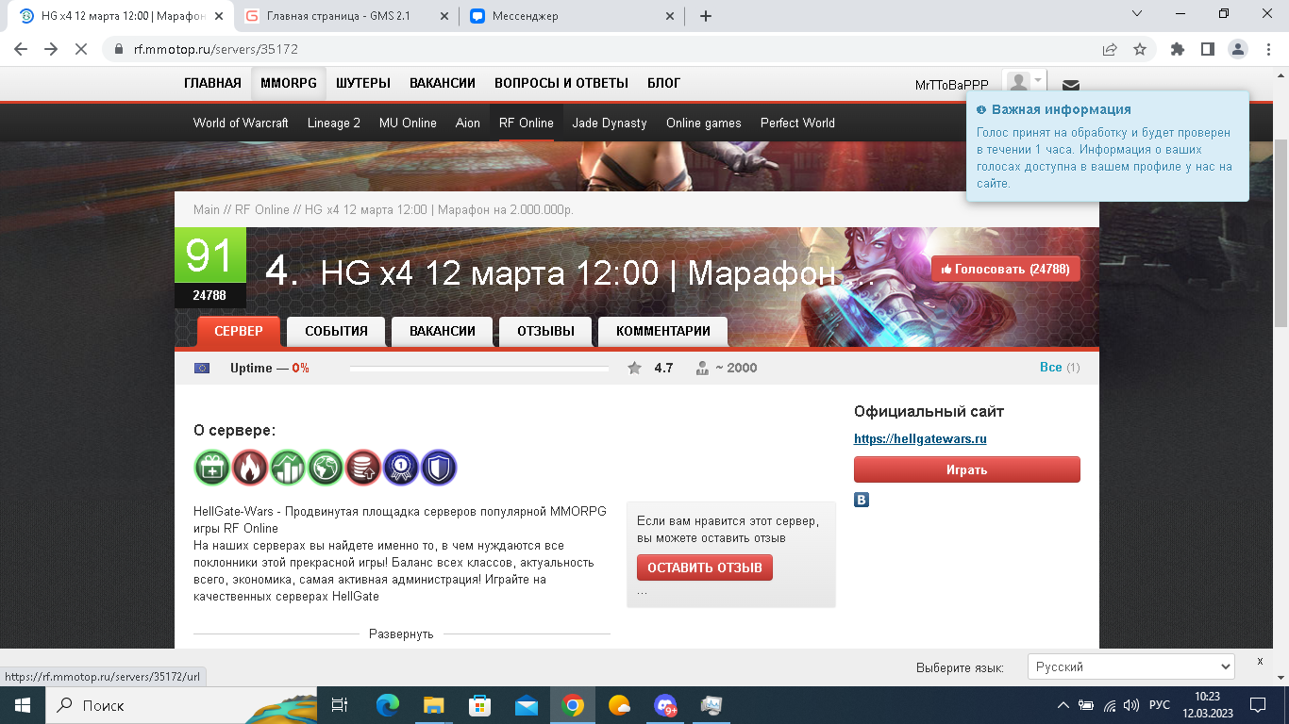The height and width of the screenshot is (724, 1289).
Task: Open Discord from the taskbar
Action: pos(665,705)
